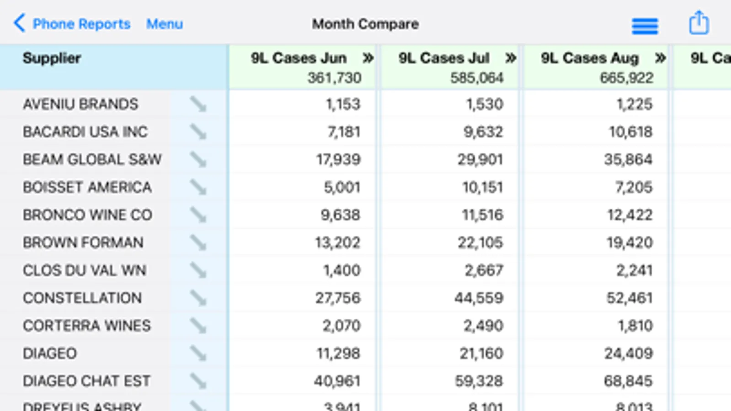Tap trend arrow icon beside DIAGEO CHAT EST
731x411 pixels.
pos(198,381)
